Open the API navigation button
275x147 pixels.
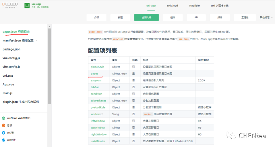click(196, 17)
